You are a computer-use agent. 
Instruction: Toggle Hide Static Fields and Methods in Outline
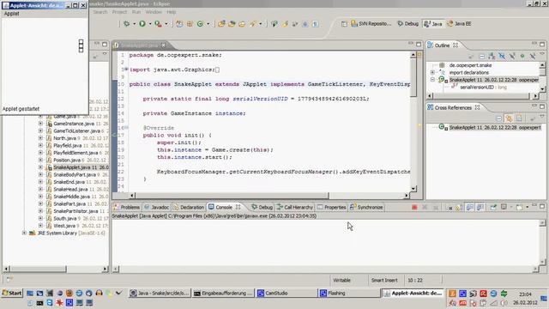pyautogui.click(x=512, y=56)
